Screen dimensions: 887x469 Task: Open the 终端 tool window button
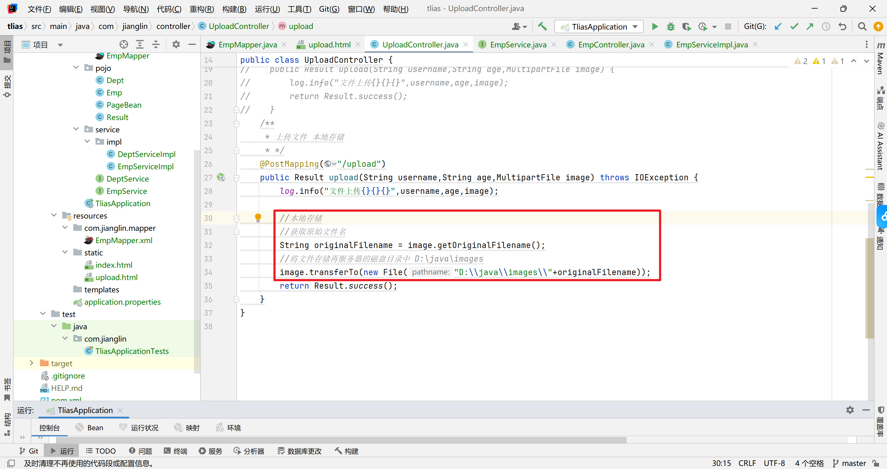click(x=176, y=451)
